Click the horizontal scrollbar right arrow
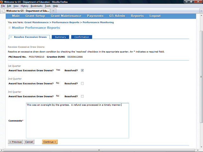Viewport: 203px width, 152px height. (x=198, y=150)
